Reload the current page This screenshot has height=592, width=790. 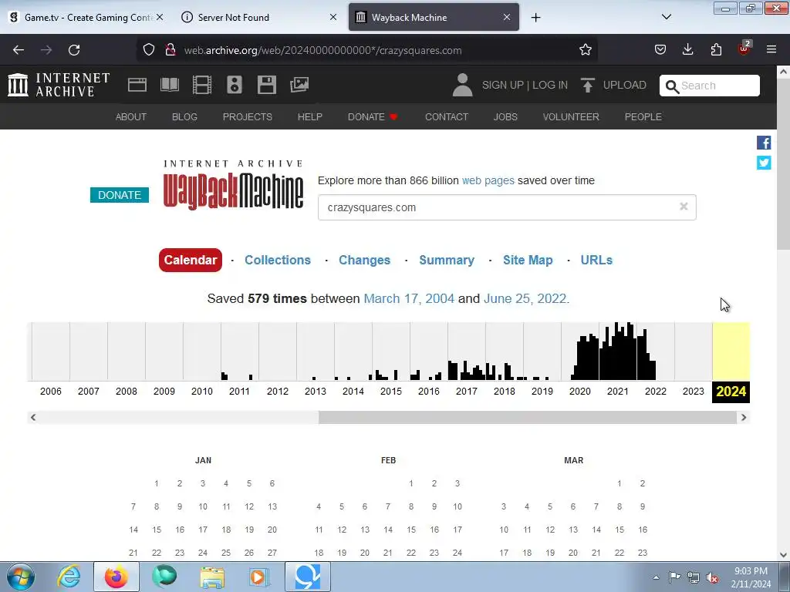[74, 50]
